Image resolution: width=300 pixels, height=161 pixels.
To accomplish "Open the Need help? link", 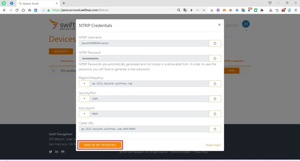I will click(x=213, y=145).
